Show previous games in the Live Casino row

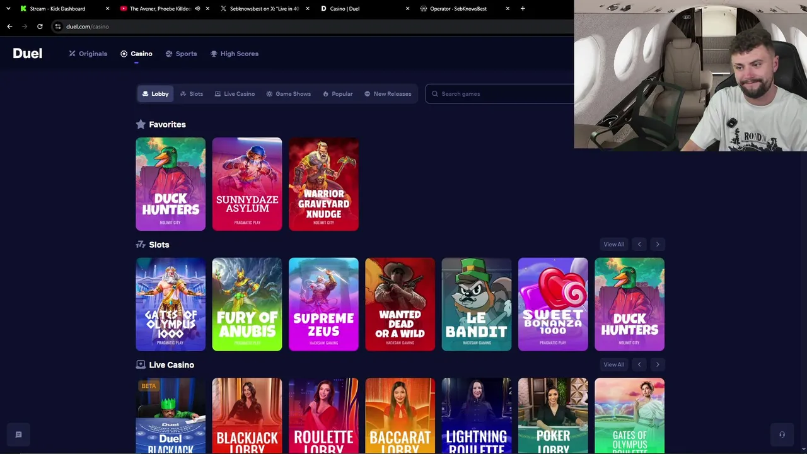pos(639,364)
